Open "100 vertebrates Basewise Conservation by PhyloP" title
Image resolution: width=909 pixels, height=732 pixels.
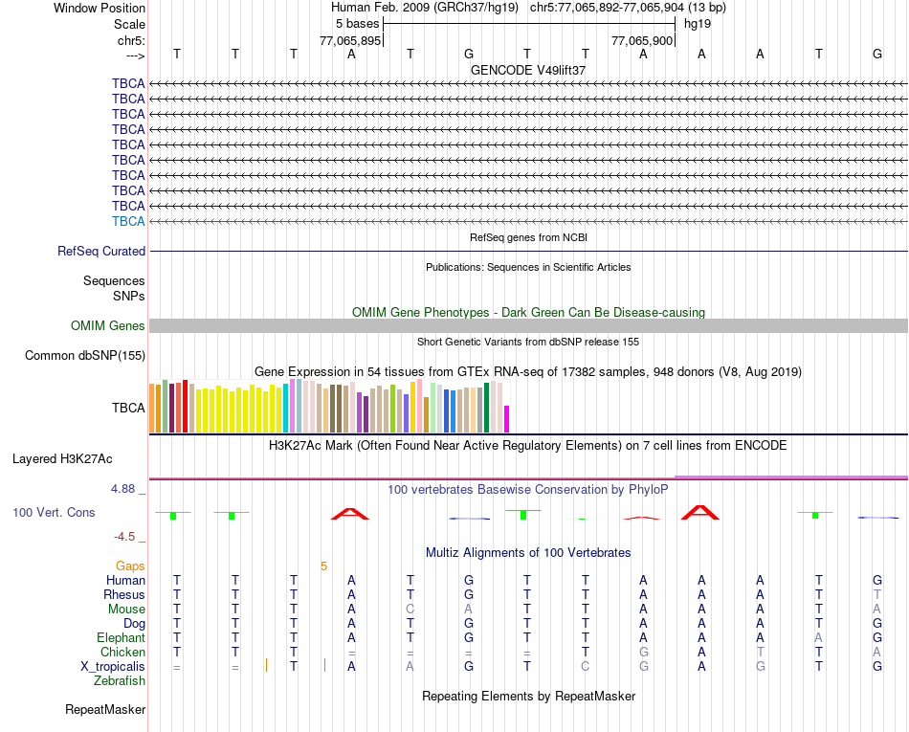coord(528,490)
